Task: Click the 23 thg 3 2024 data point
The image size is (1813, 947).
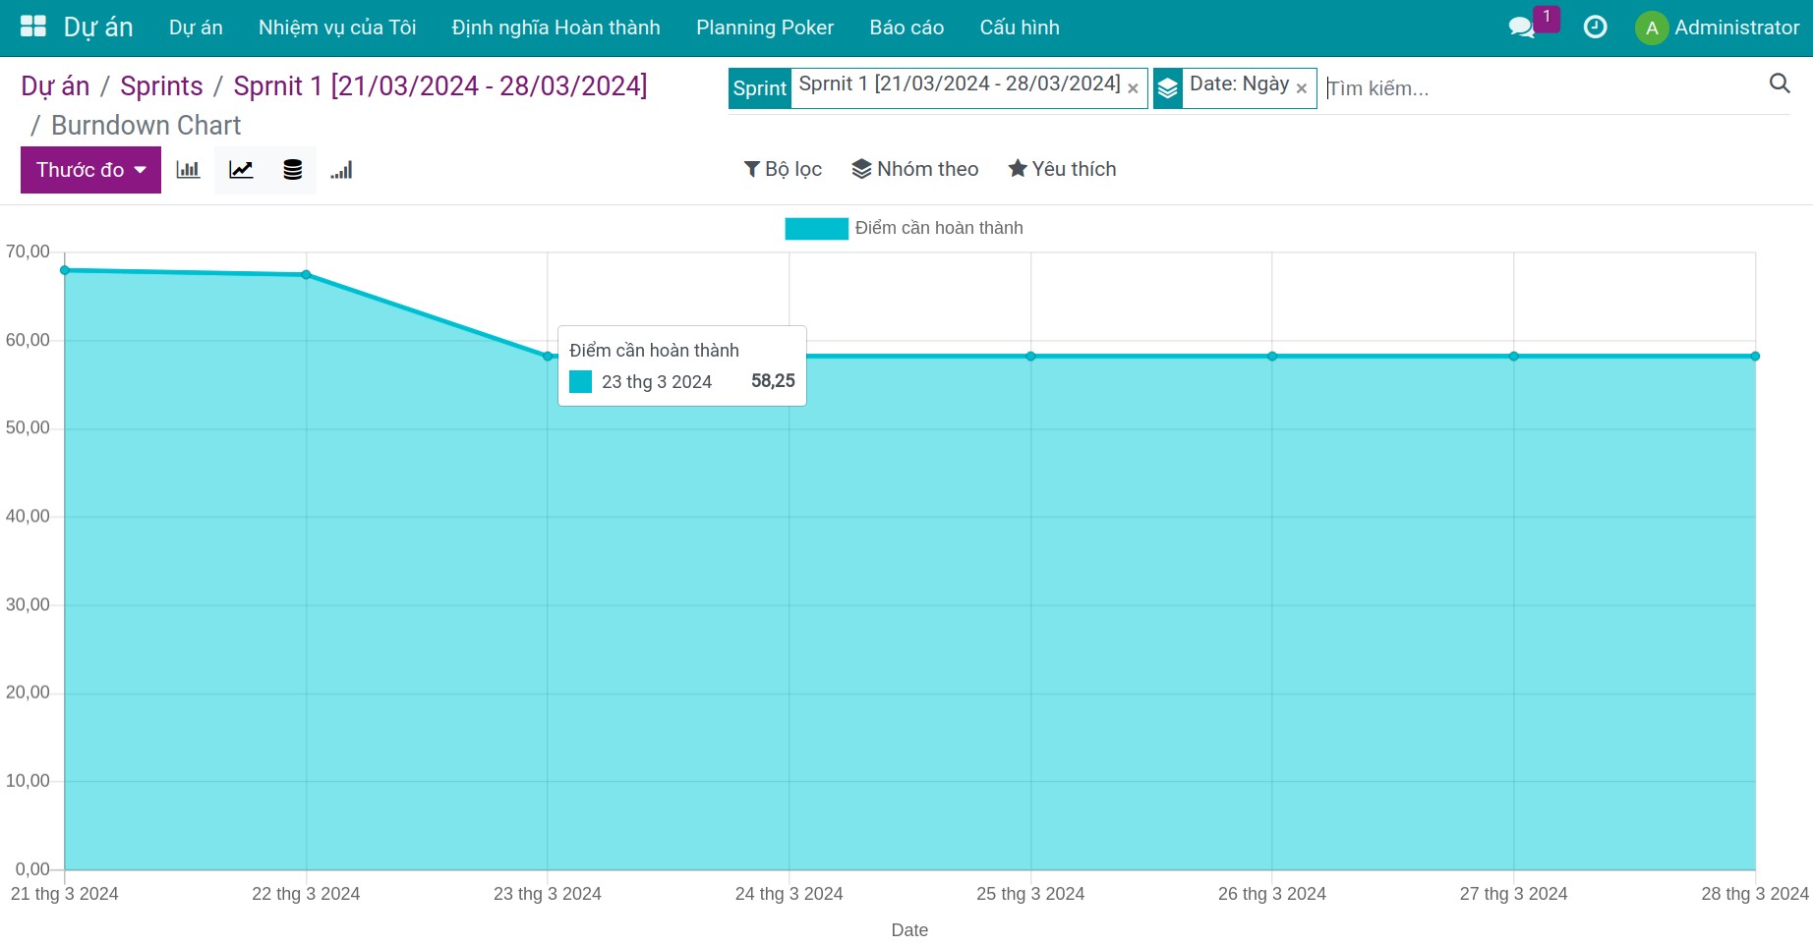Action: pos(548,357)
